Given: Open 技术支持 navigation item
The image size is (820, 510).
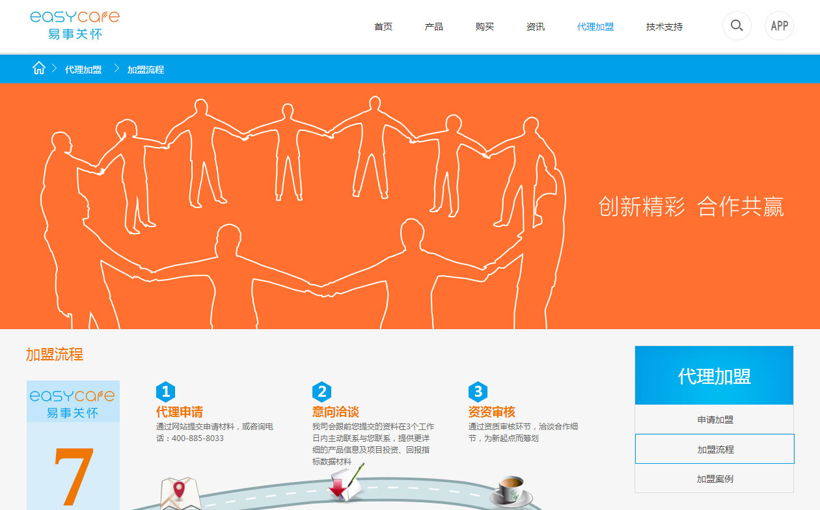Looking at the screenshot, I should tap(664, 27).
